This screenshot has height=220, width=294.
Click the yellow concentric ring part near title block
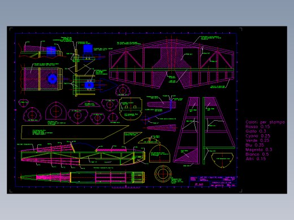163,174
